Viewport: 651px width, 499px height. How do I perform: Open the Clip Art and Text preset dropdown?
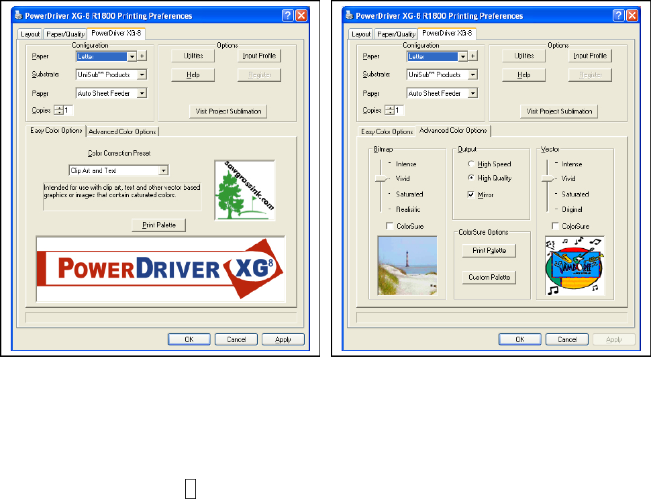click(x=164, y=170)
